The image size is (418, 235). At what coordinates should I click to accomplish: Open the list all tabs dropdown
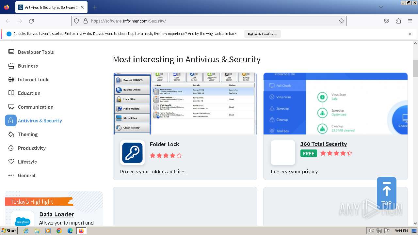point(381,7)
